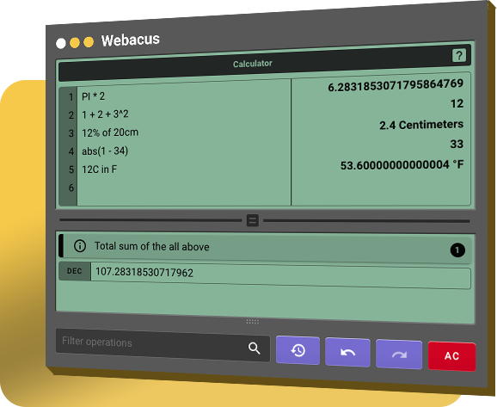Screen dimensions: 497x407
Task: Click the search magnifier icon
Action: [254, 348]
